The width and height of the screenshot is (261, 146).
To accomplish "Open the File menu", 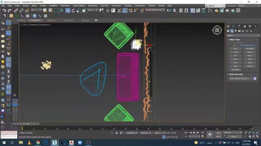I will pyautogui.click(x=3, y=6).
